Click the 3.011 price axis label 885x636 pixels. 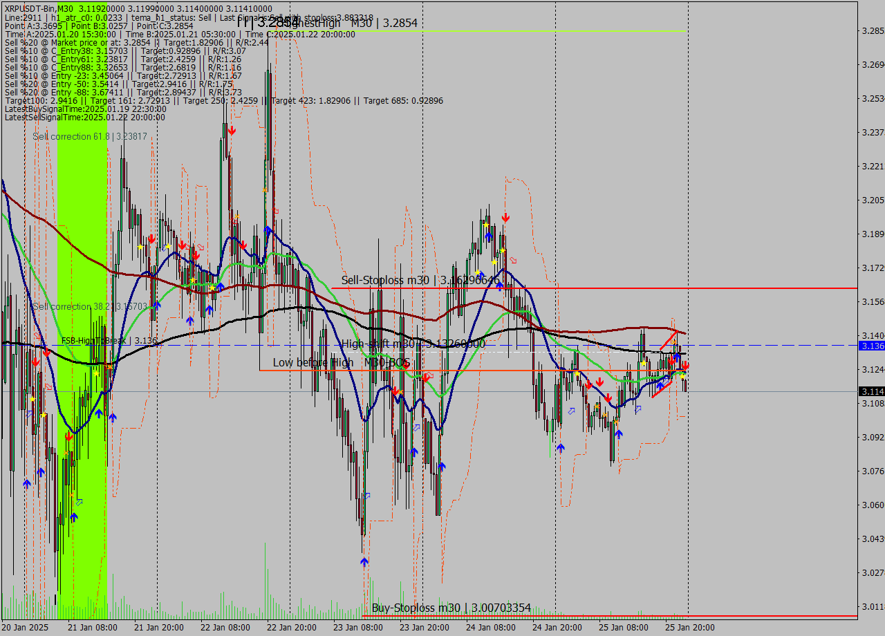point(872,606)
